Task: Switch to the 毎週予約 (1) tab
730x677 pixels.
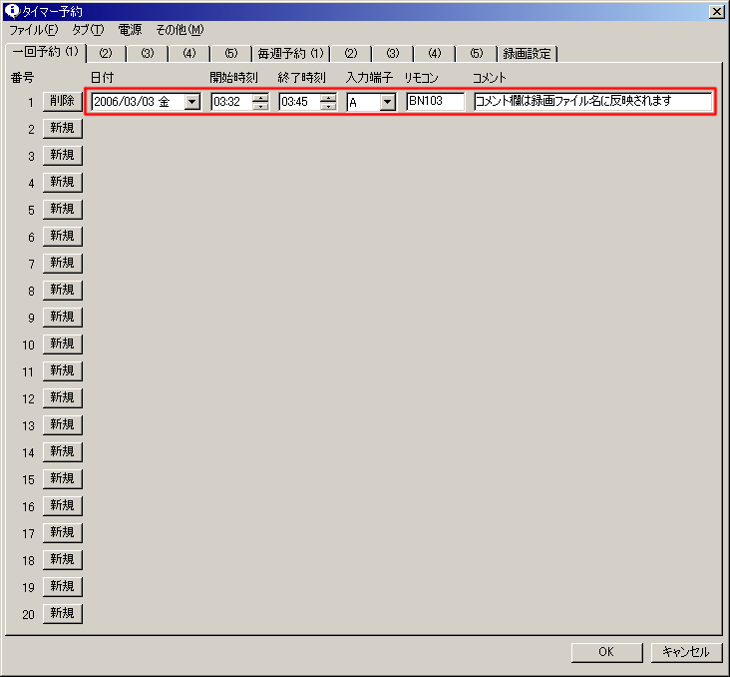Action: (290, 53)
